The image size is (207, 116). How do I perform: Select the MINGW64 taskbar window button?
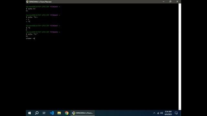(x=82, y=113)
